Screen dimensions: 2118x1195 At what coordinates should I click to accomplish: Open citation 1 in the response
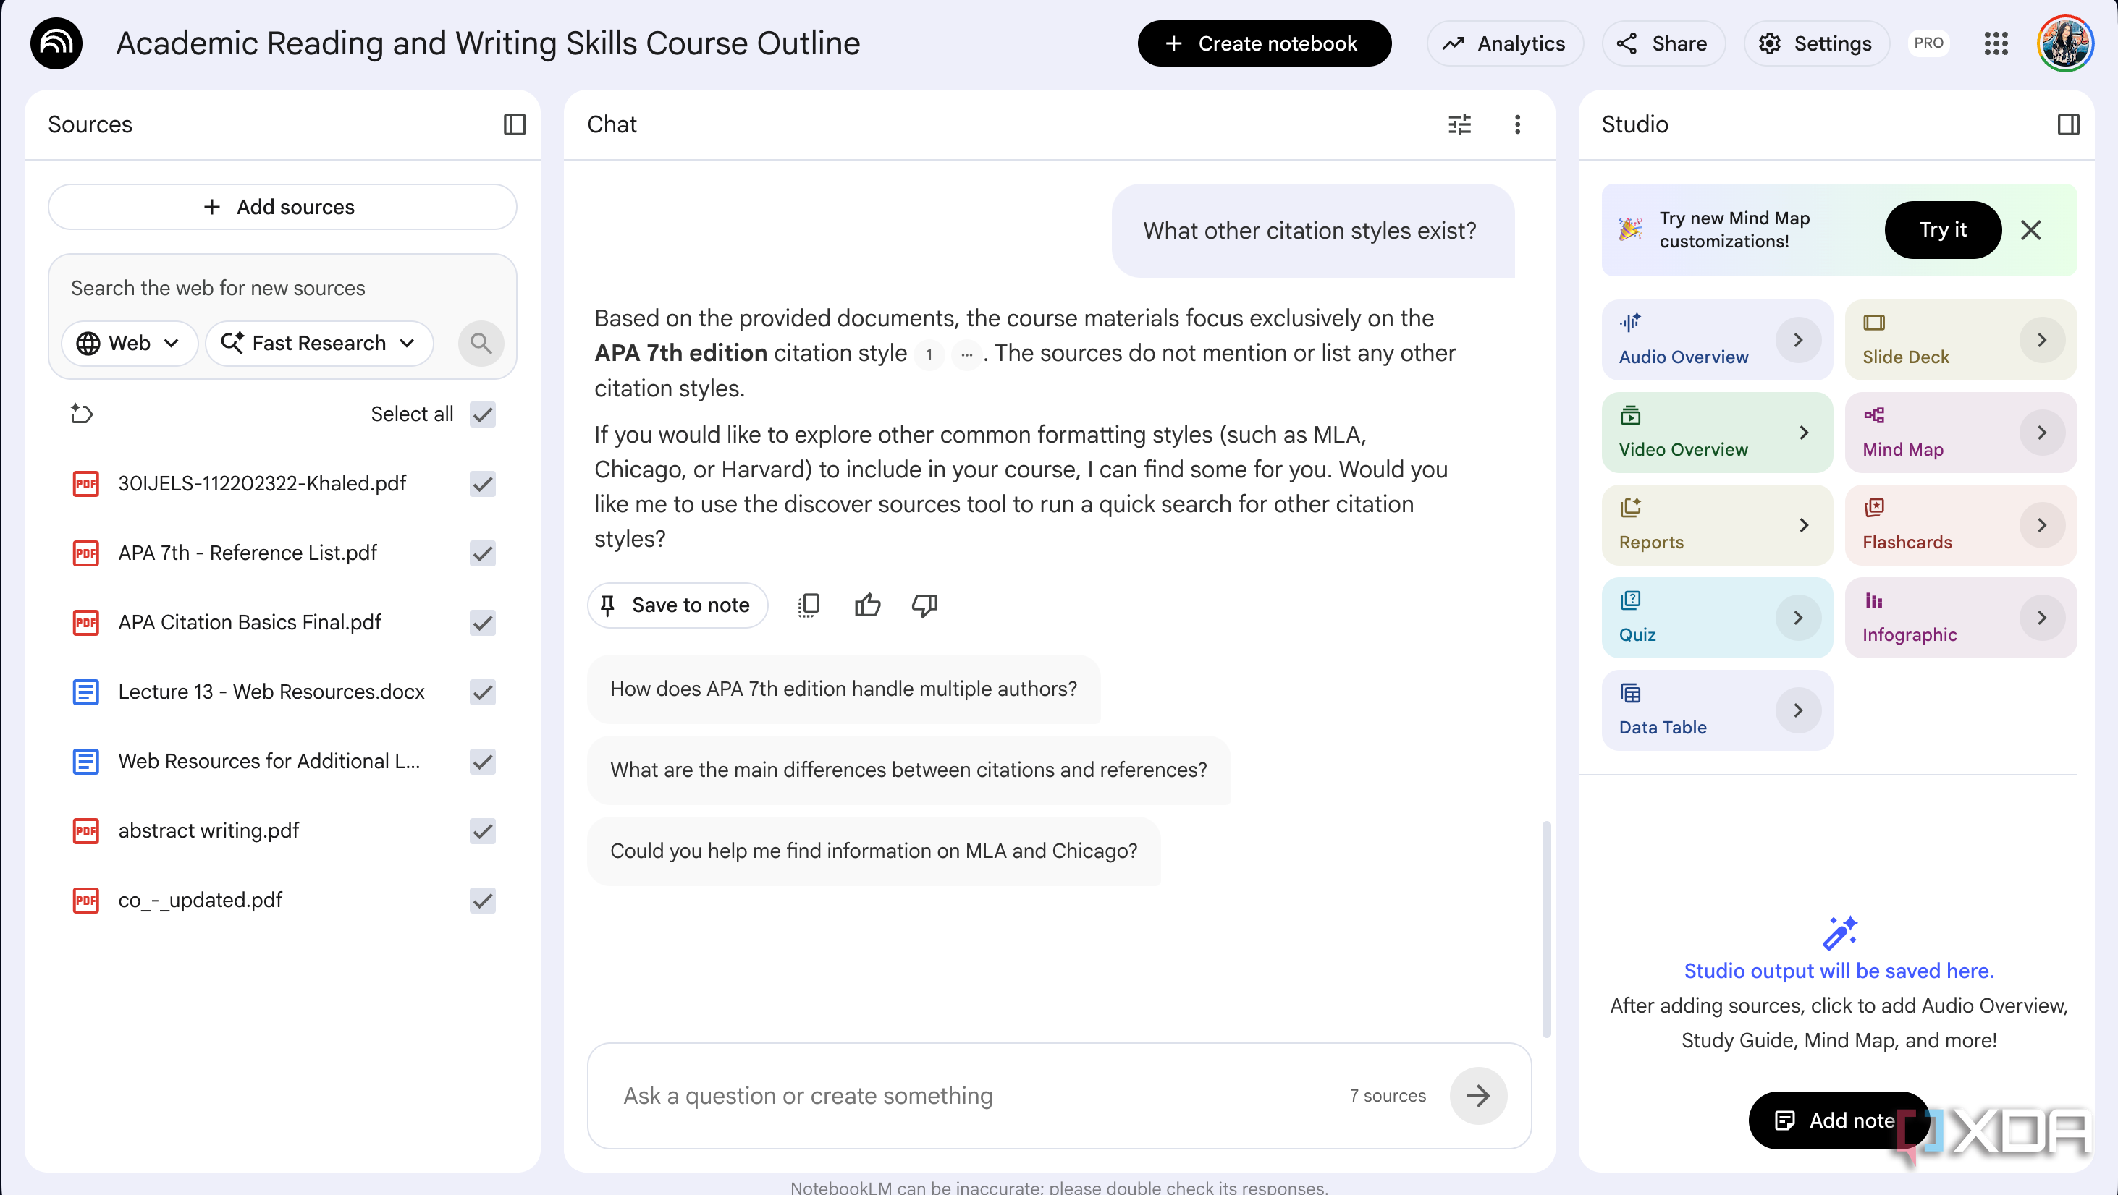929,354
